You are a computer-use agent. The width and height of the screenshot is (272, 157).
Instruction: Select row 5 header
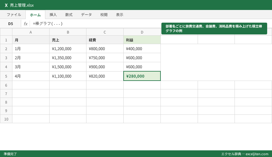6,76
